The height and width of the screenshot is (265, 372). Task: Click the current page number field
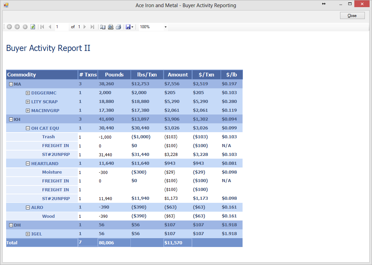tap(61, 27)
